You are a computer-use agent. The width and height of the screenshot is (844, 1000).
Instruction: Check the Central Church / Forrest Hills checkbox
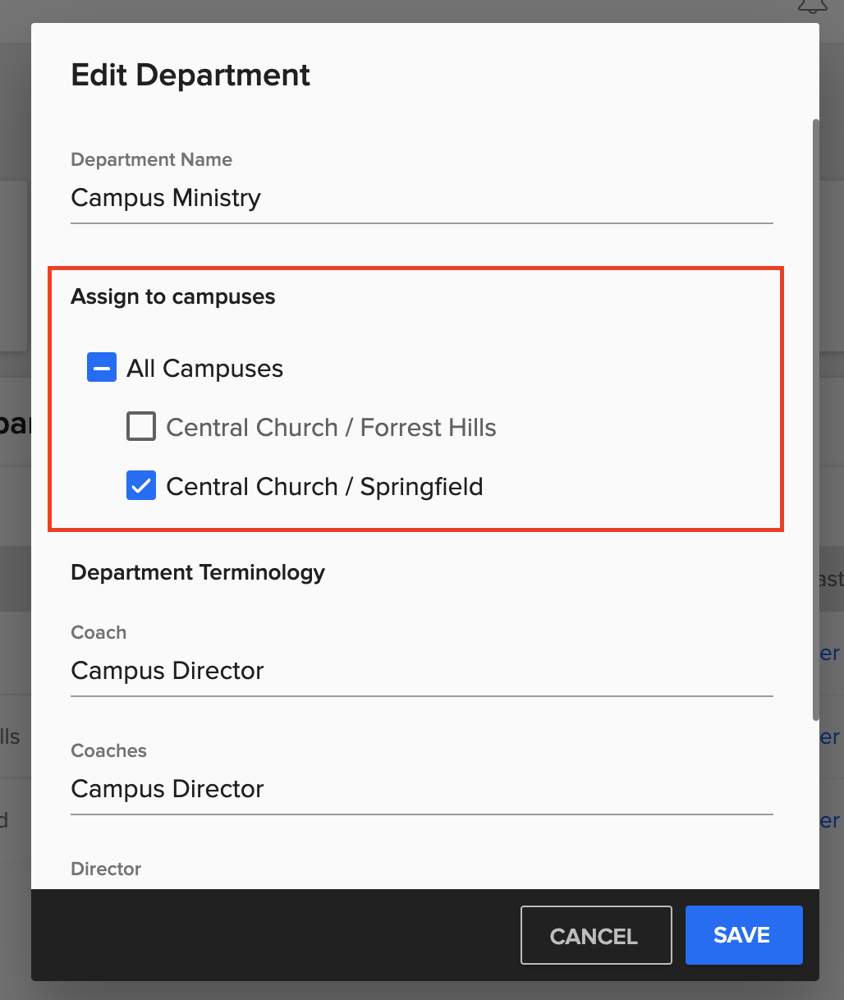point(140,426)
